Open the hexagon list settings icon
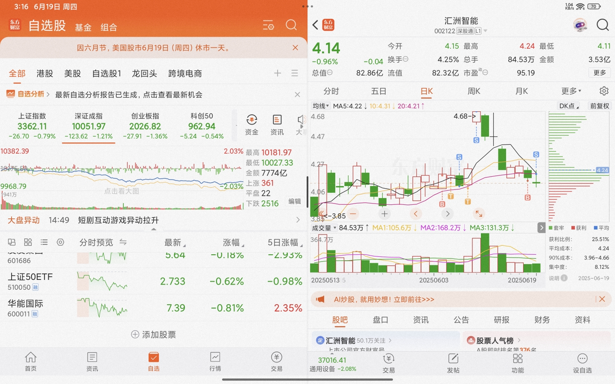 click(x=60, y=242)
